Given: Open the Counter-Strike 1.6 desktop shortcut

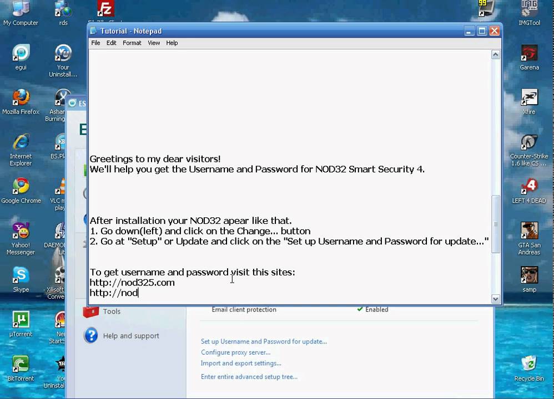Looking at the screenshot, I should point(529,150).
